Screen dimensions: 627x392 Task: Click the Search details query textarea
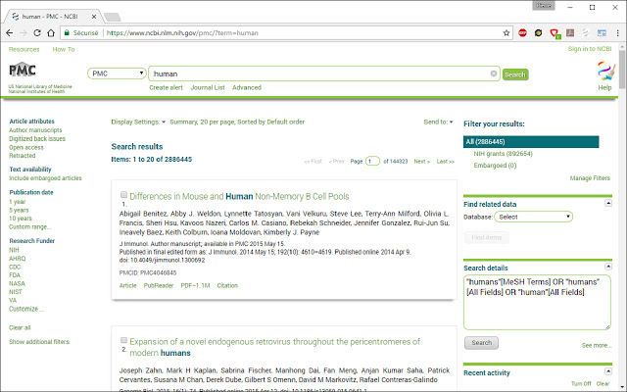tap(537, 303)
